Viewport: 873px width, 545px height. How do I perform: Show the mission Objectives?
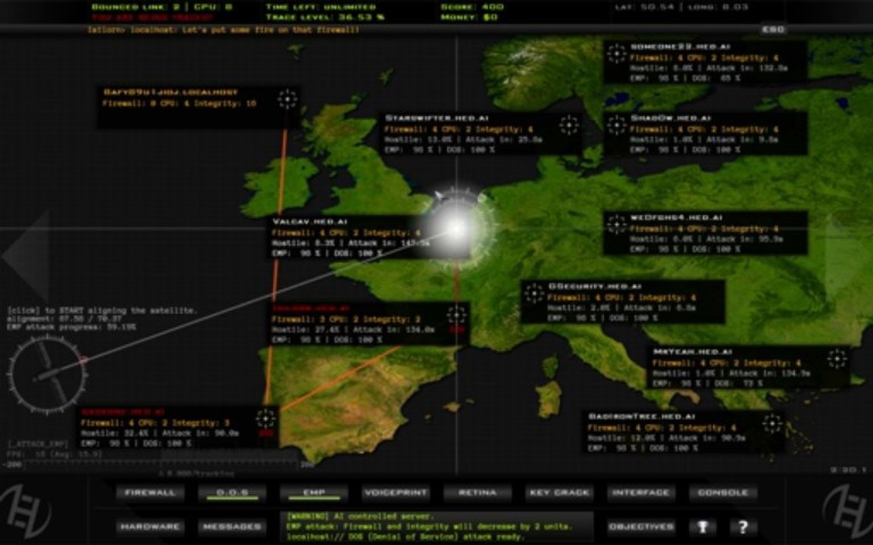tap(641, 526)
